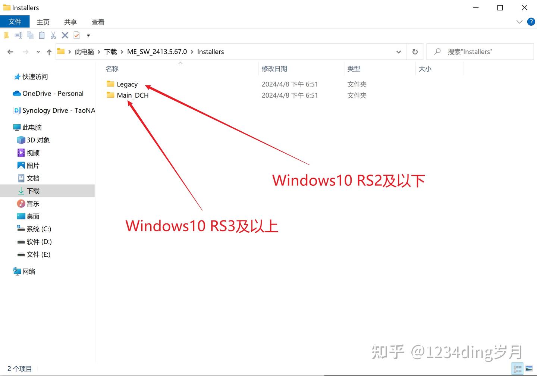Open the address bar history dropdown

[x=399, y=52]
